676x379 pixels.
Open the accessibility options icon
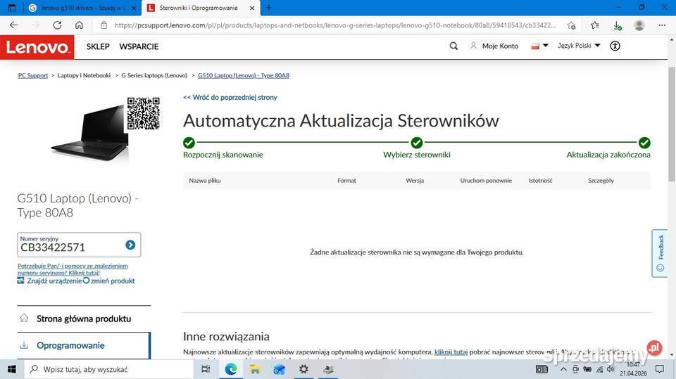click(615, 46)
